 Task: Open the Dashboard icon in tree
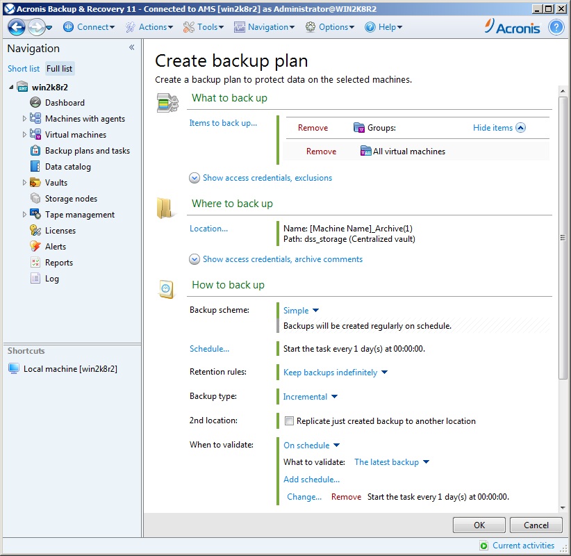pos(35,103)
